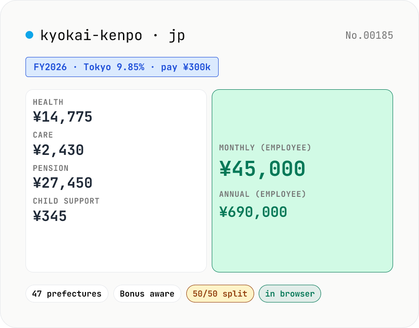This screenshot has width=419, height=328.
Task: Click the ¥345 child support amount
Action: coord(50,216)
